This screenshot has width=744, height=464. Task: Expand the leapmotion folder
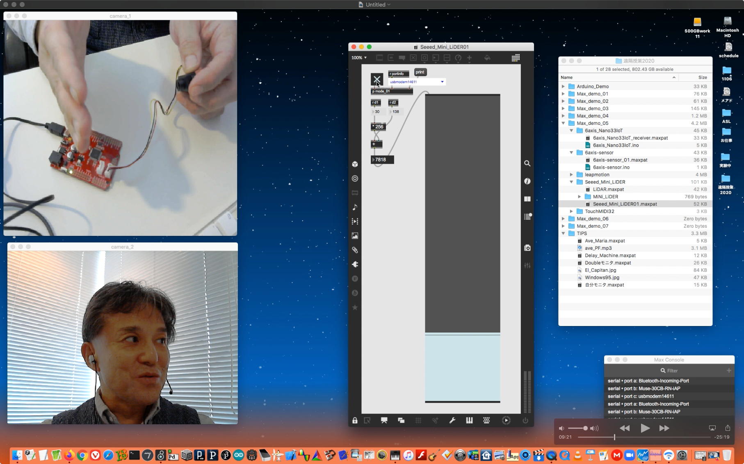(571, 175)
